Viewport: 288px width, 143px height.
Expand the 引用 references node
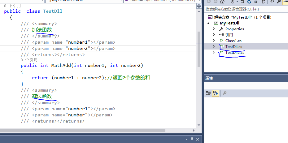(214, 34)
